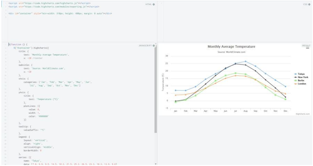Click the '30' y-axis label
The height and width of the screenshot is (166, 313).
[167, 56]
